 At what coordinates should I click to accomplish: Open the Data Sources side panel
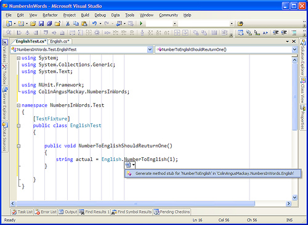point(5,137)
